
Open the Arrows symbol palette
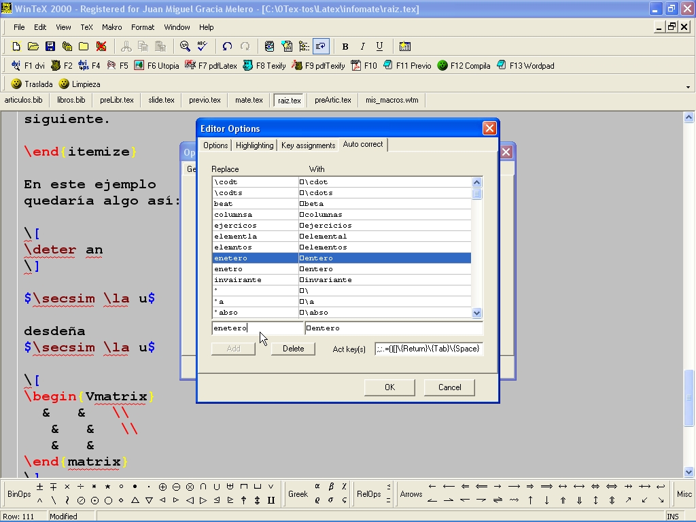(411, 494)
